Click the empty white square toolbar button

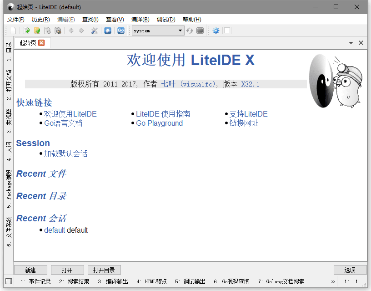(x=227, y=31)
